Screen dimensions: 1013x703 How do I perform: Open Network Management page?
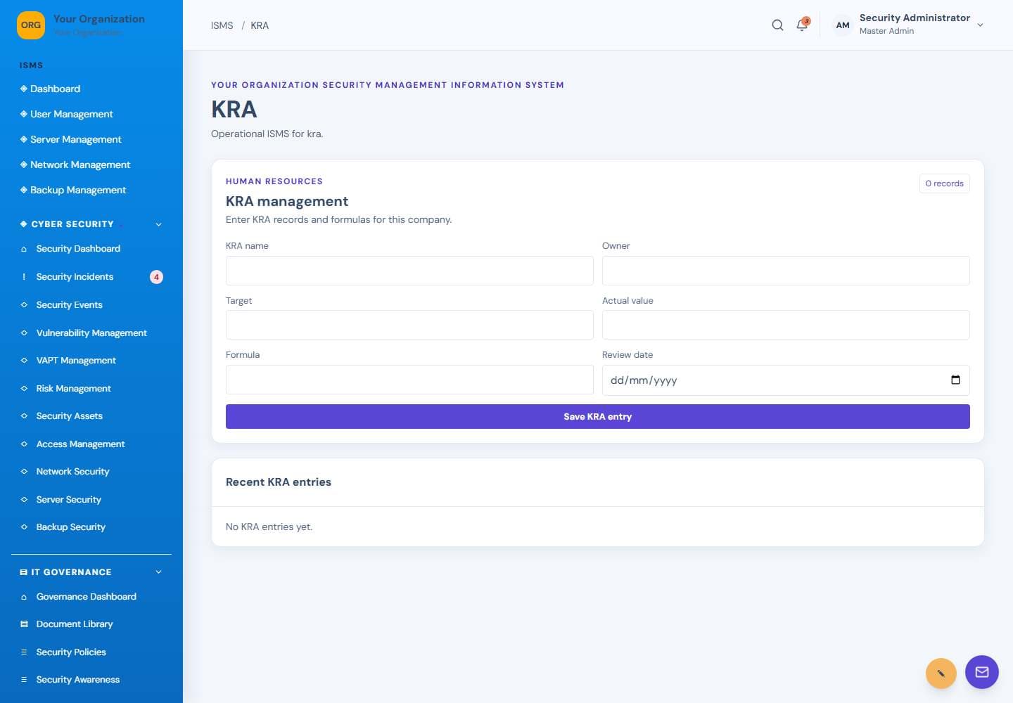point(80,165)
